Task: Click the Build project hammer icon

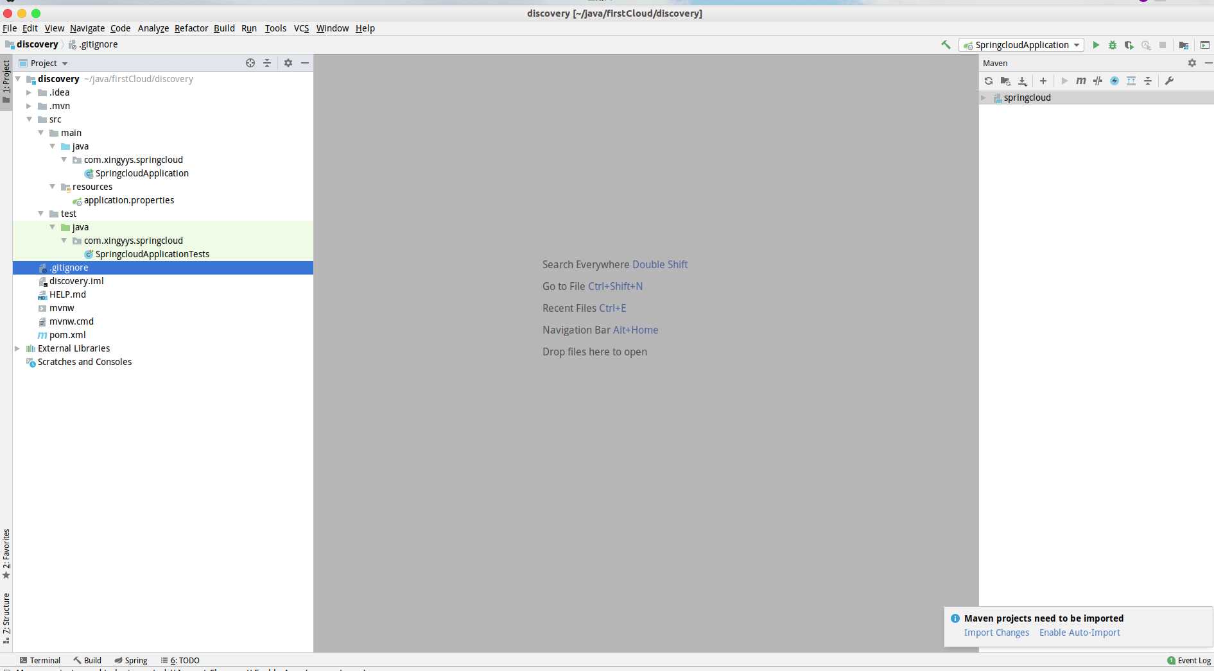Action: [946, 45]
